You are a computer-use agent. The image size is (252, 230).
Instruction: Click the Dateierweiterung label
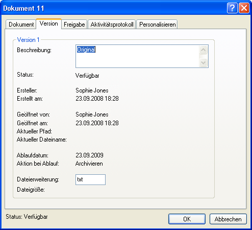[38, 179]
